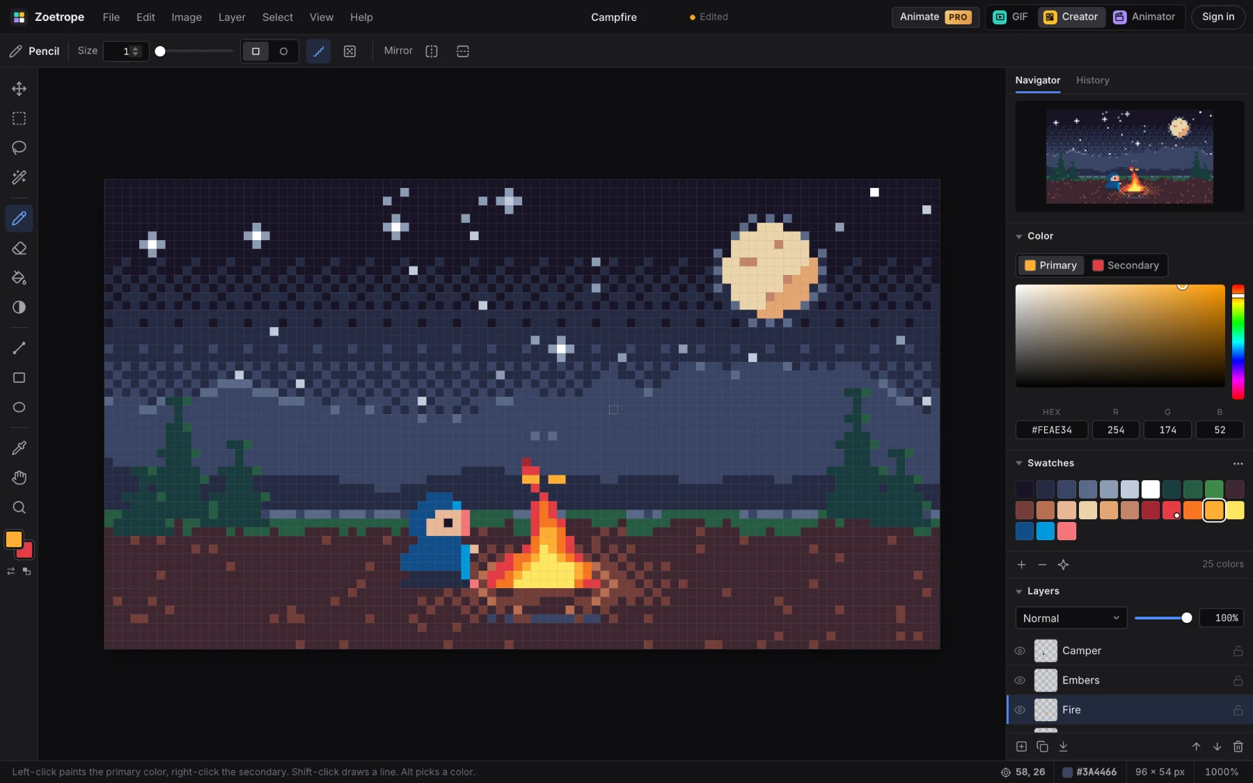Add a new layer icon
The width and height of the screenshot is (1253, 783).
click(x=1021, y=746)
